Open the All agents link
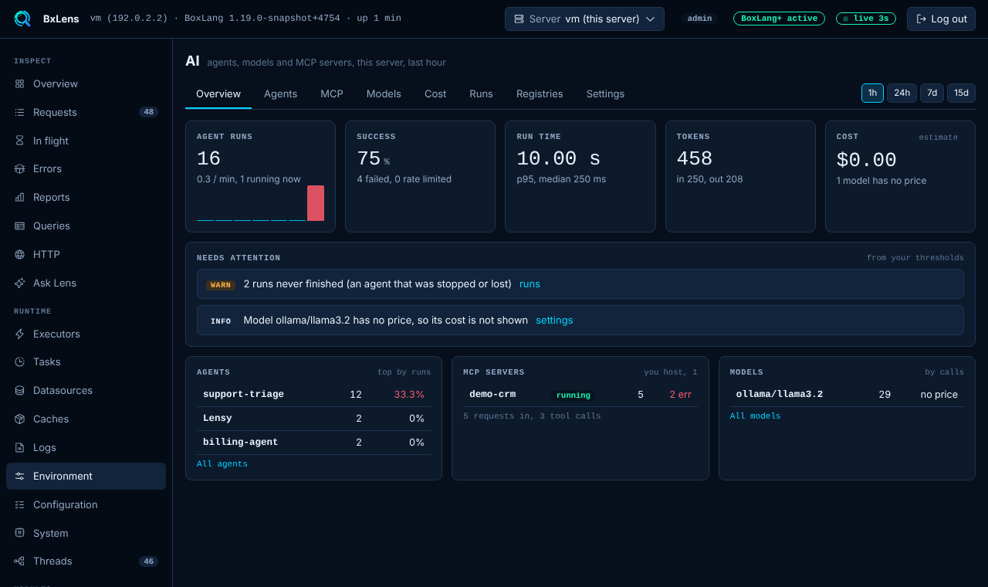Image resolution: width=988 pixels, height=587 pixels. pos(222,463)
